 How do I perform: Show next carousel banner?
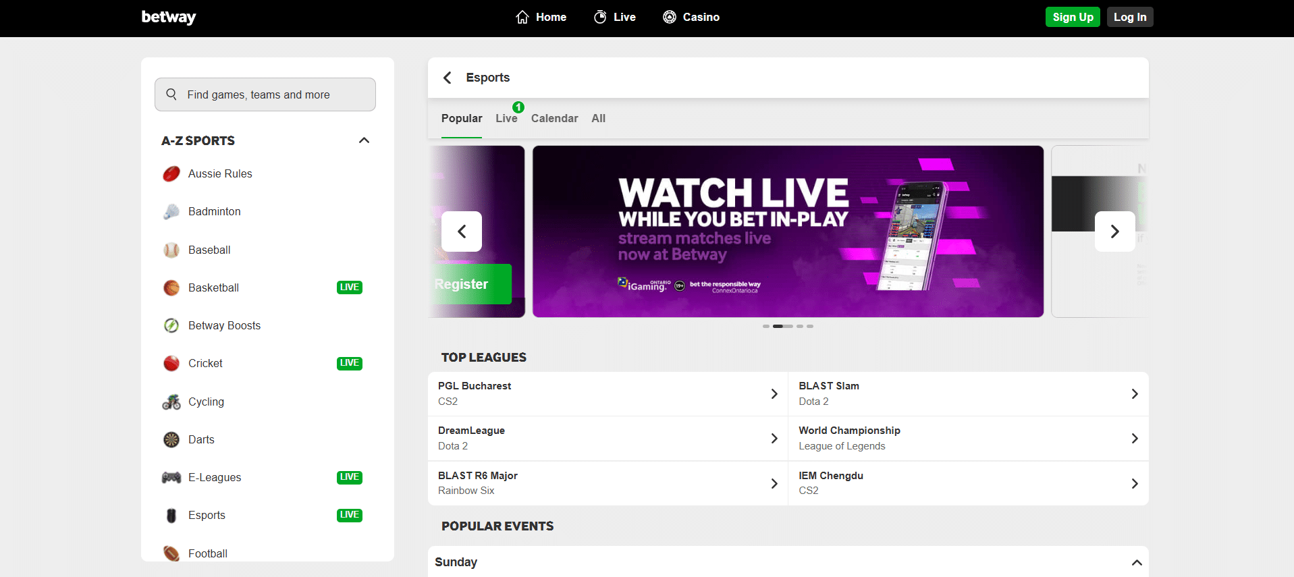[x=1115, y=231]
